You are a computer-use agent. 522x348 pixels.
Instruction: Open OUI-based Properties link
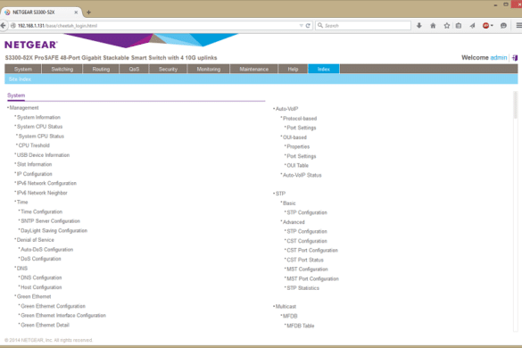coord(298,147)
